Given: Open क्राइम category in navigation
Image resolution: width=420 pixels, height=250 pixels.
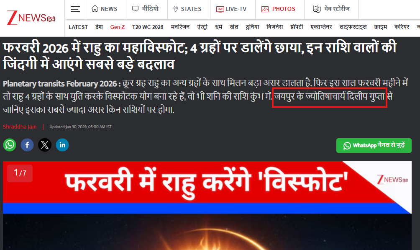Looking at the screenshot, I should (380, 27).
